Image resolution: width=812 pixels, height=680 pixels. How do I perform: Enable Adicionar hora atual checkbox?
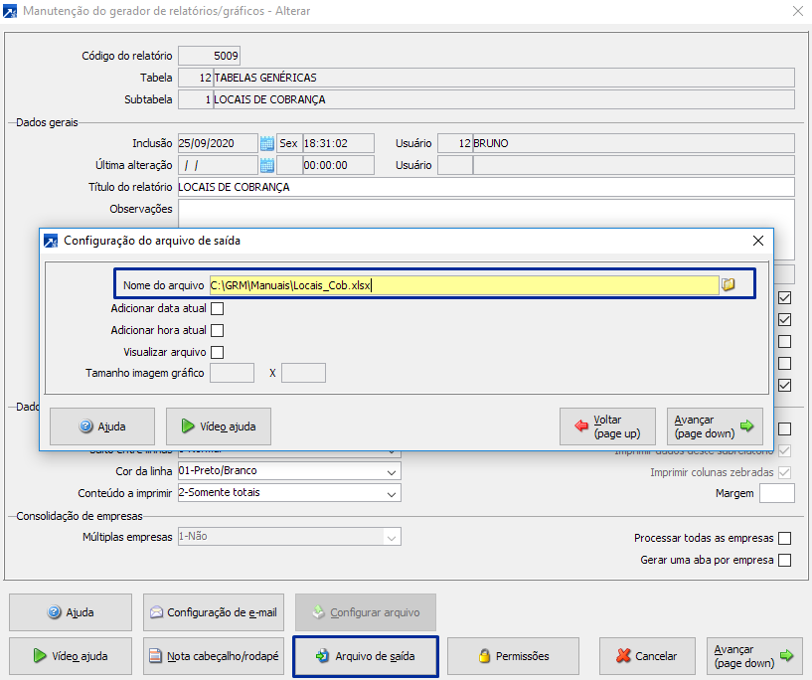coord(217,330)
